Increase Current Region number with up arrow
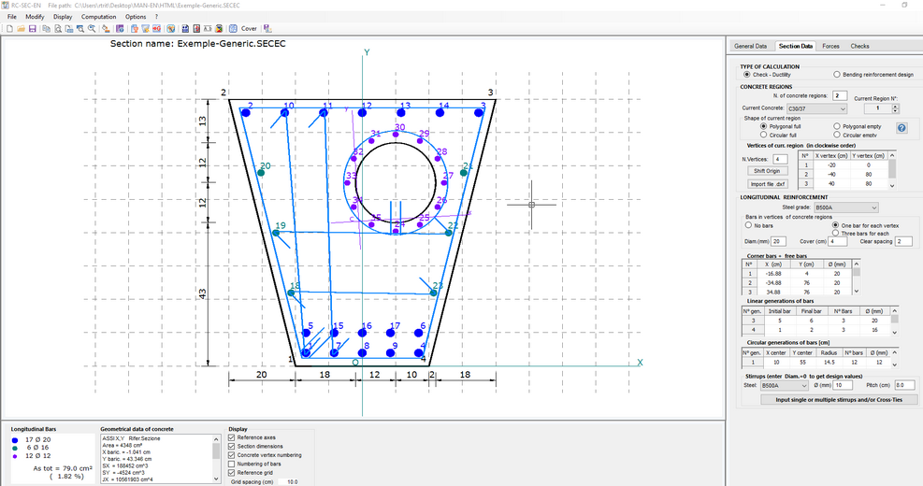Viewport: 923px width, 486px height. [x=895, y=107]
